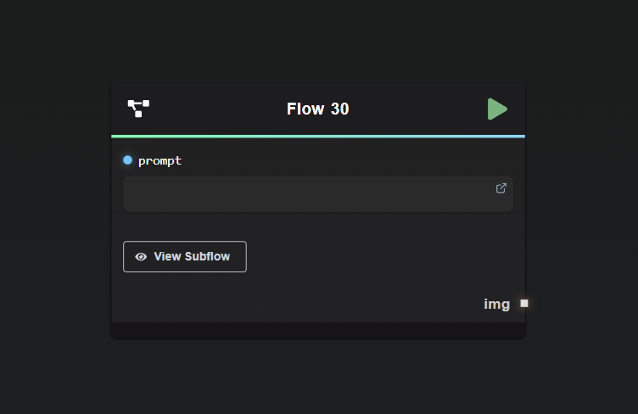
Task: Click the dark footer strip of the node
Action: click(318, 330)
